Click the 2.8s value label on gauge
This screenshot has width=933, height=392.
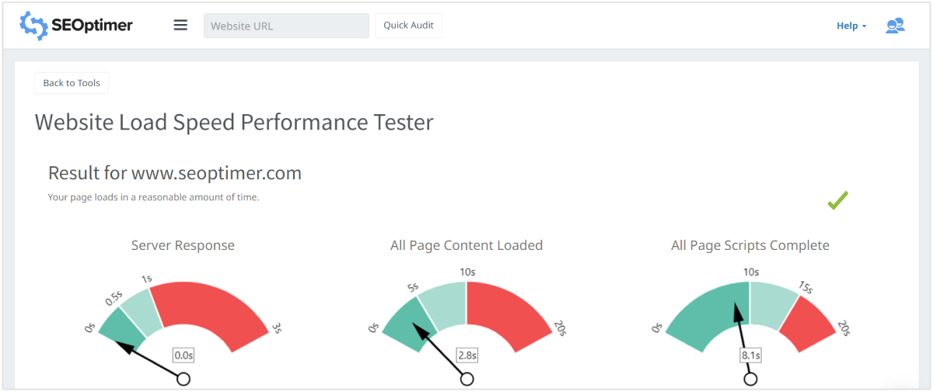(x=466, y=355)
